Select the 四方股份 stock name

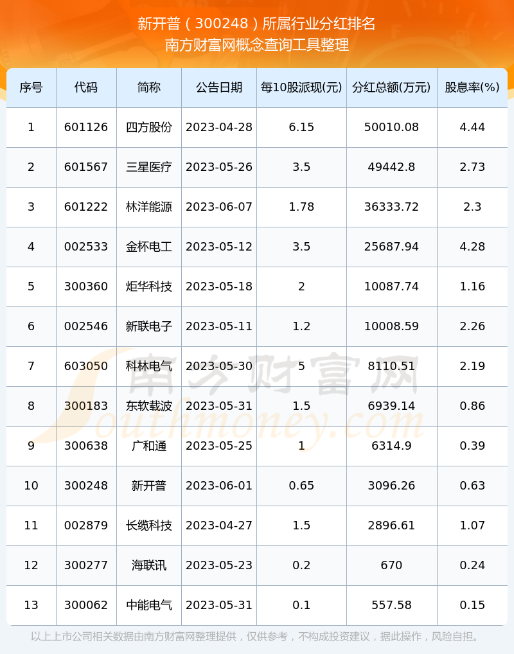click(x=149, y=127)
